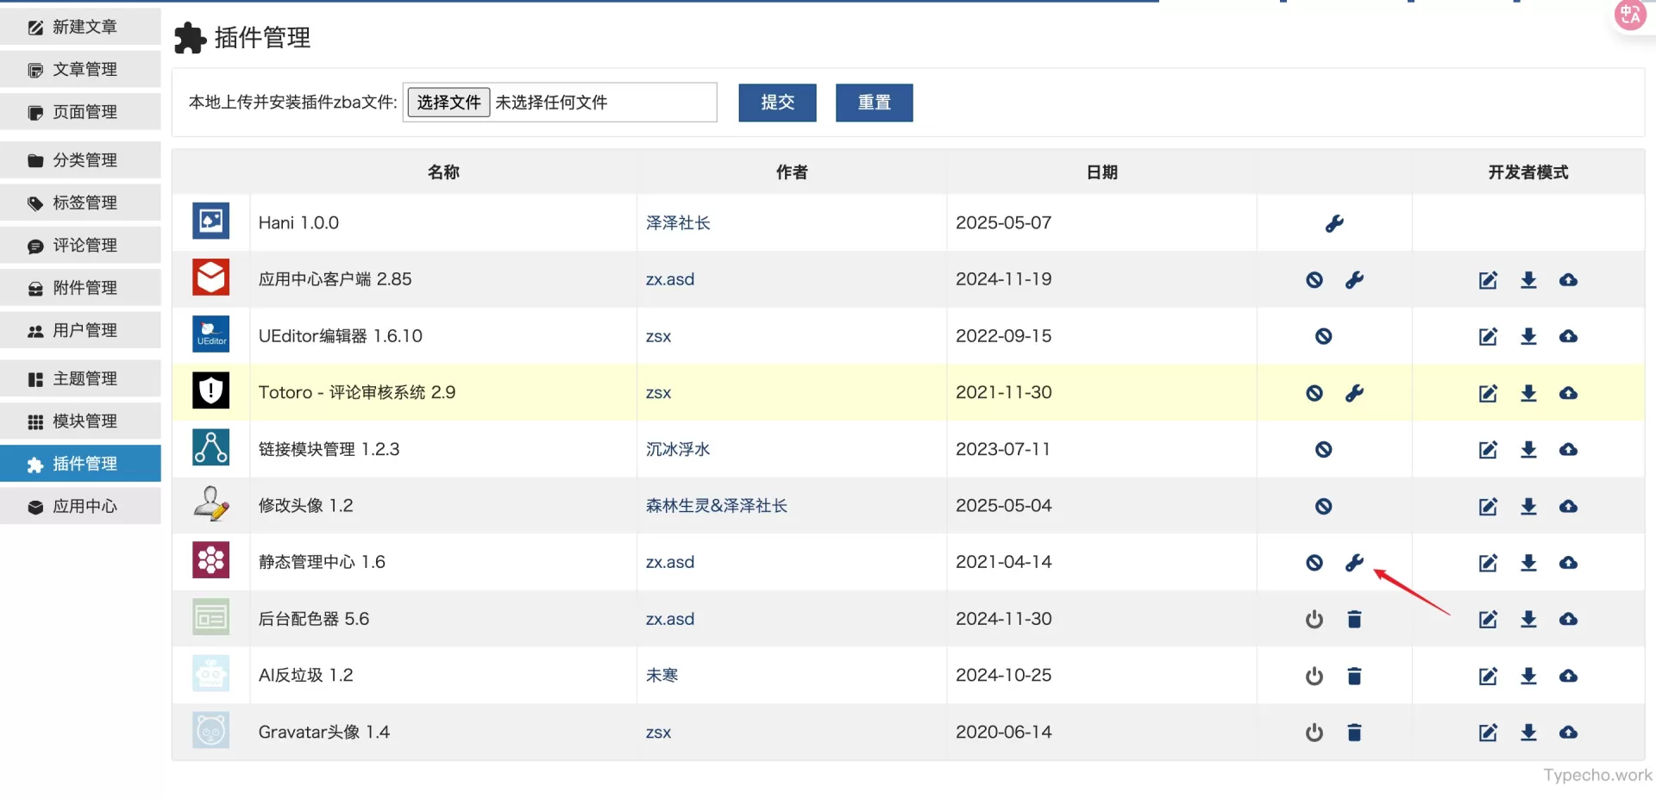Open the edit icon for 修改头像 plugin
1656x799 pixels.
1487,506
